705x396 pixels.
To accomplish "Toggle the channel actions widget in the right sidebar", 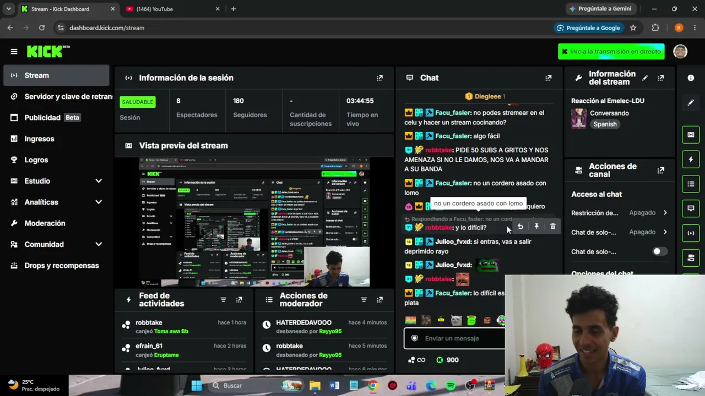I will 691,257.
